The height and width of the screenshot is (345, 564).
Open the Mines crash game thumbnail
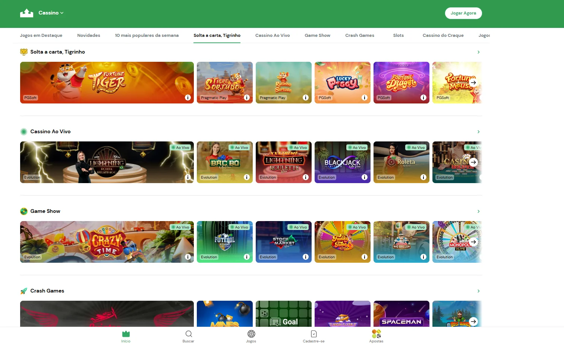tap(225, 314)
